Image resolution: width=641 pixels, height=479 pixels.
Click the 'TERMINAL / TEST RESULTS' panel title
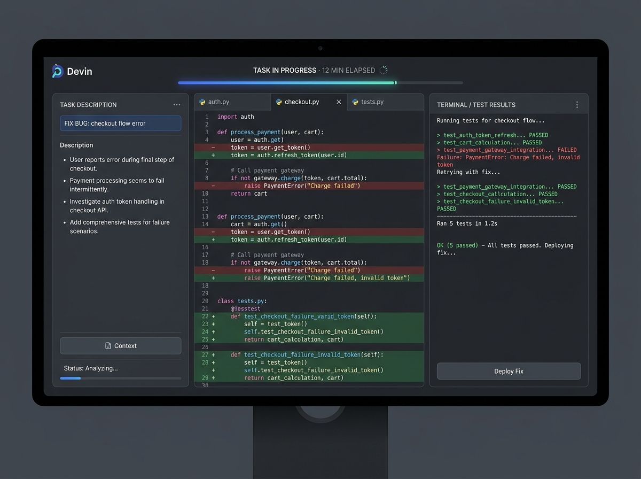[476, 105]
